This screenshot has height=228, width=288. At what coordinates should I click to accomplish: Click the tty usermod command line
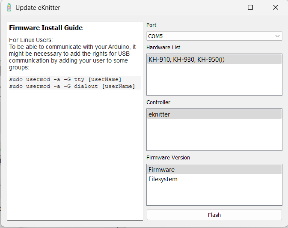click(x=65, y=80)
